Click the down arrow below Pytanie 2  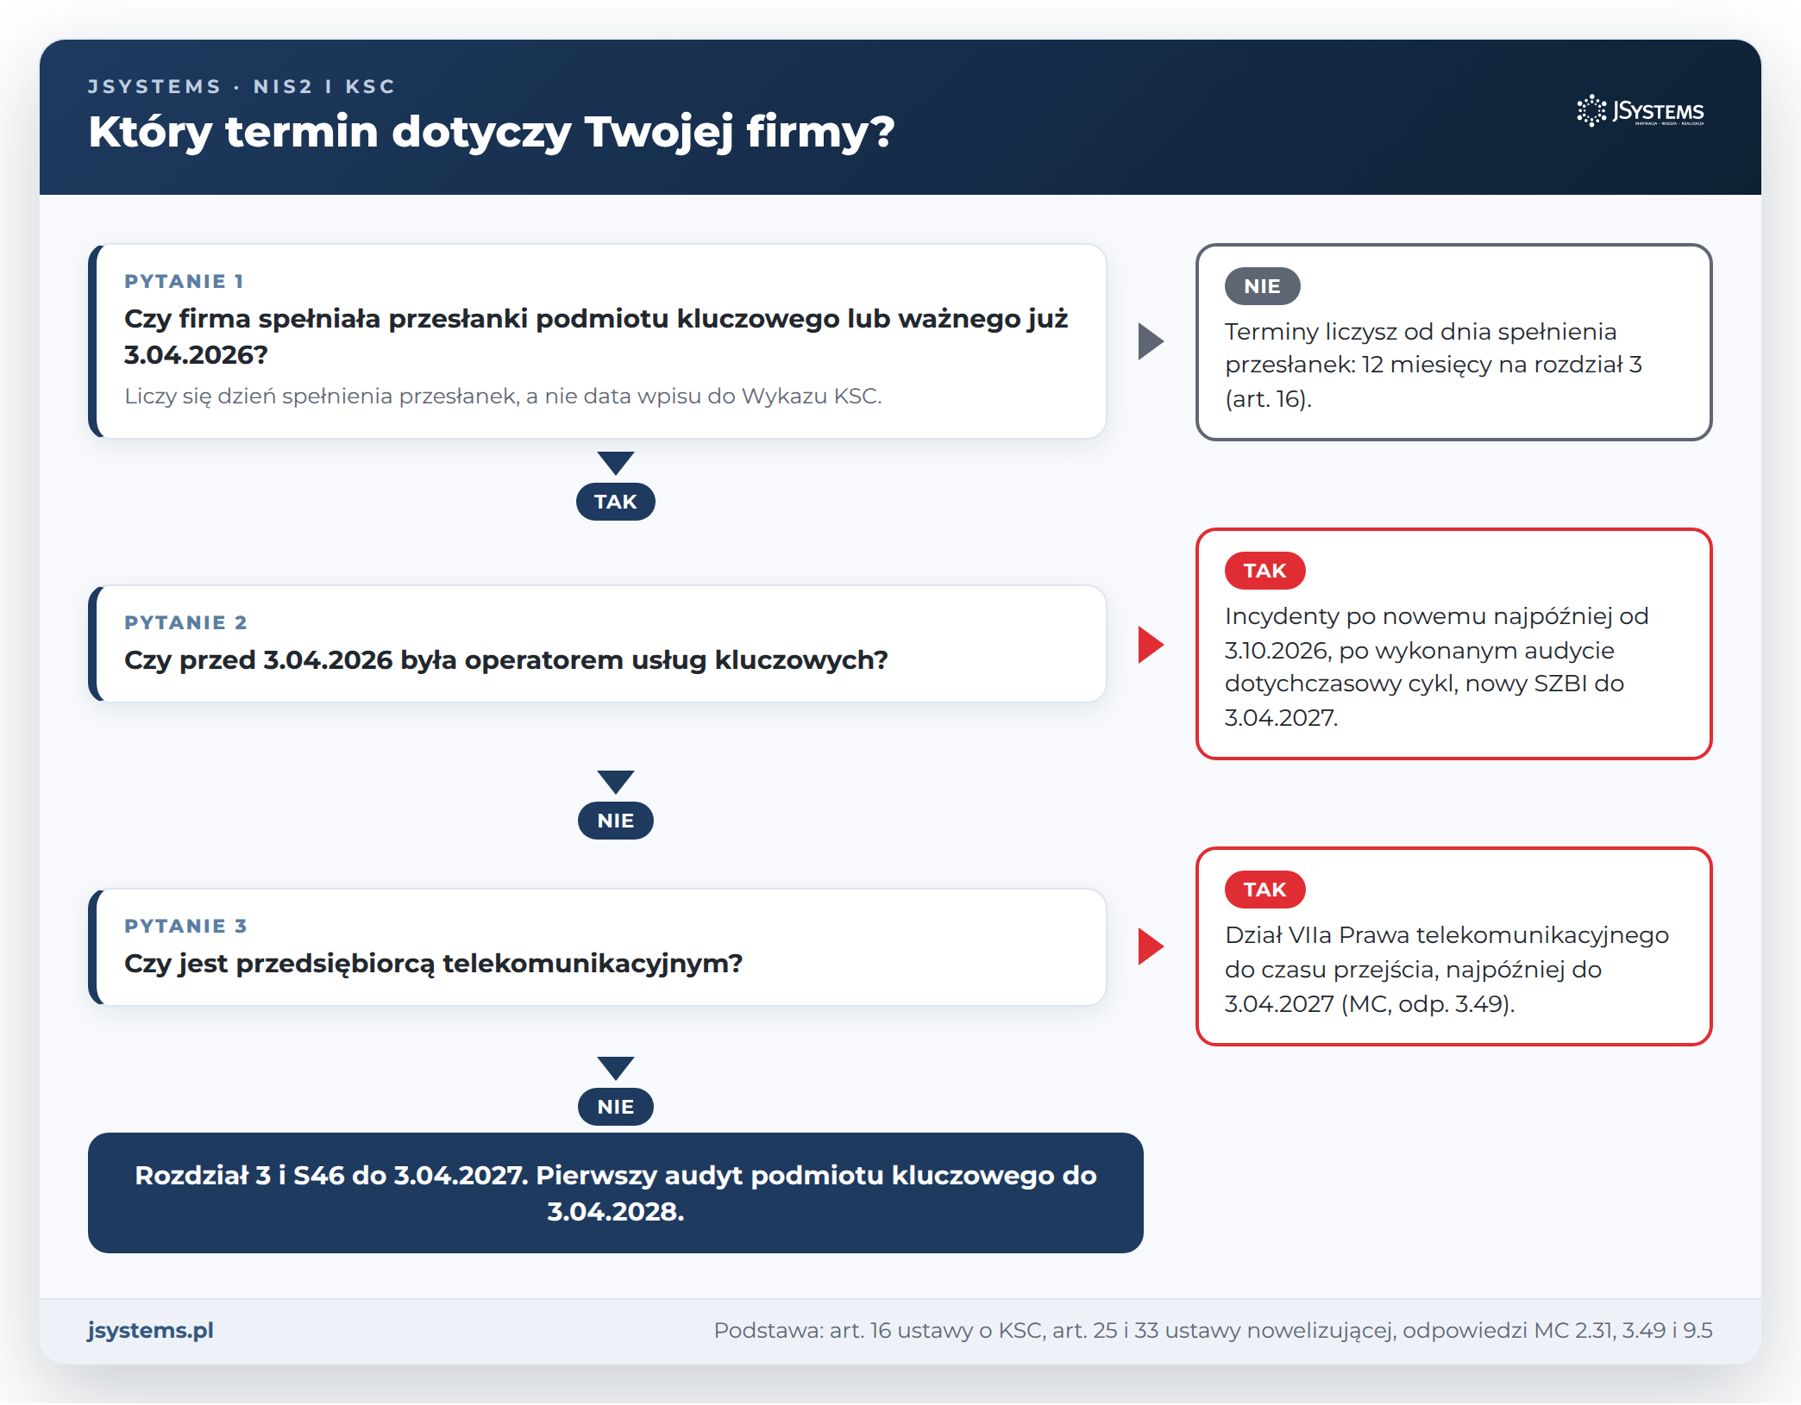(x=616, y=782)
